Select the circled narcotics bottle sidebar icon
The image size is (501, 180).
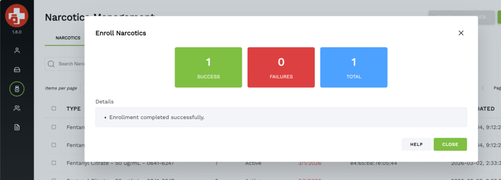(17, 89)
